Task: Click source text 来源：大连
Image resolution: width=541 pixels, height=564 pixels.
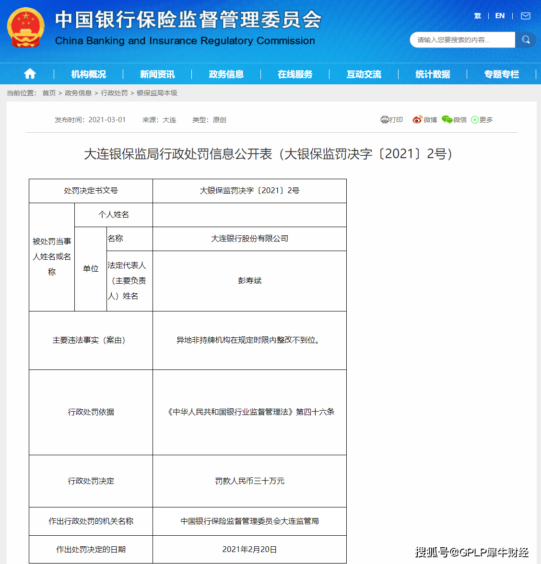Action: [x=159, y=120]
